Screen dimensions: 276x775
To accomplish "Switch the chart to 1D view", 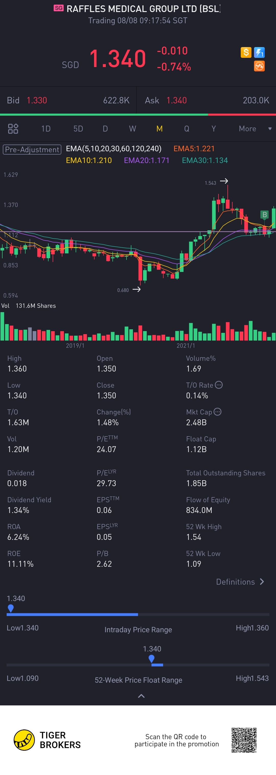I will coord(46,129).
